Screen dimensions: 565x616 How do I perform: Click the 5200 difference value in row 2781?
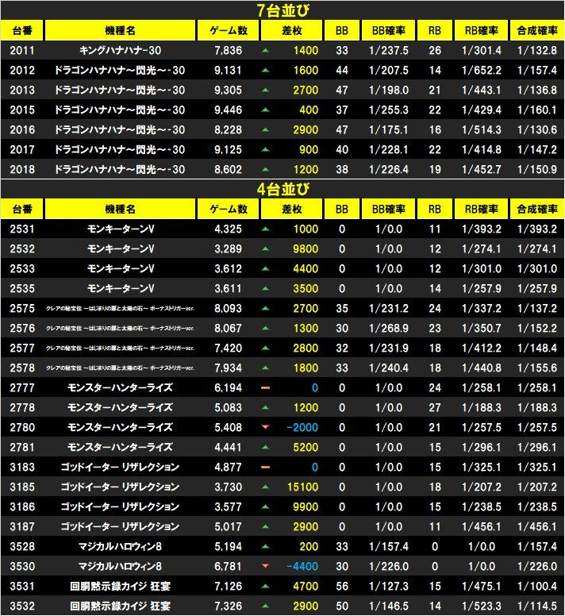pos(306,447)
